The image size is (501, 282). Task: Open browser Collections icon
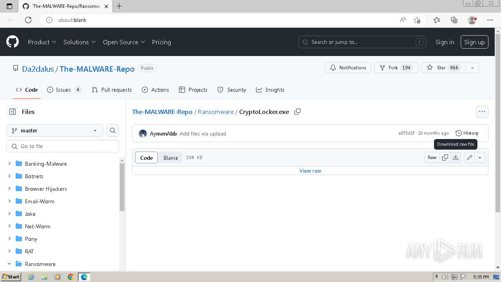tap(454, 20)
